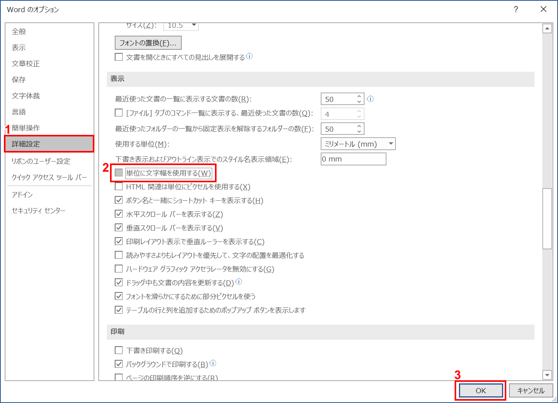Open the font size 10.5 dropdown

(x=193, y=25)
